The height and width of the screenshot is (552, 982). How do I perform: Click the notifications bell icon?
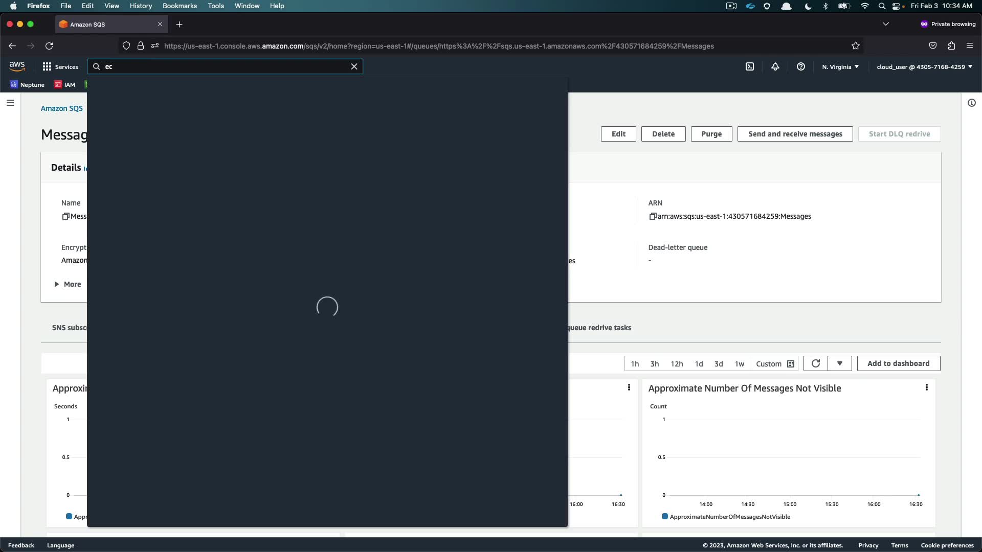point(775,66)
